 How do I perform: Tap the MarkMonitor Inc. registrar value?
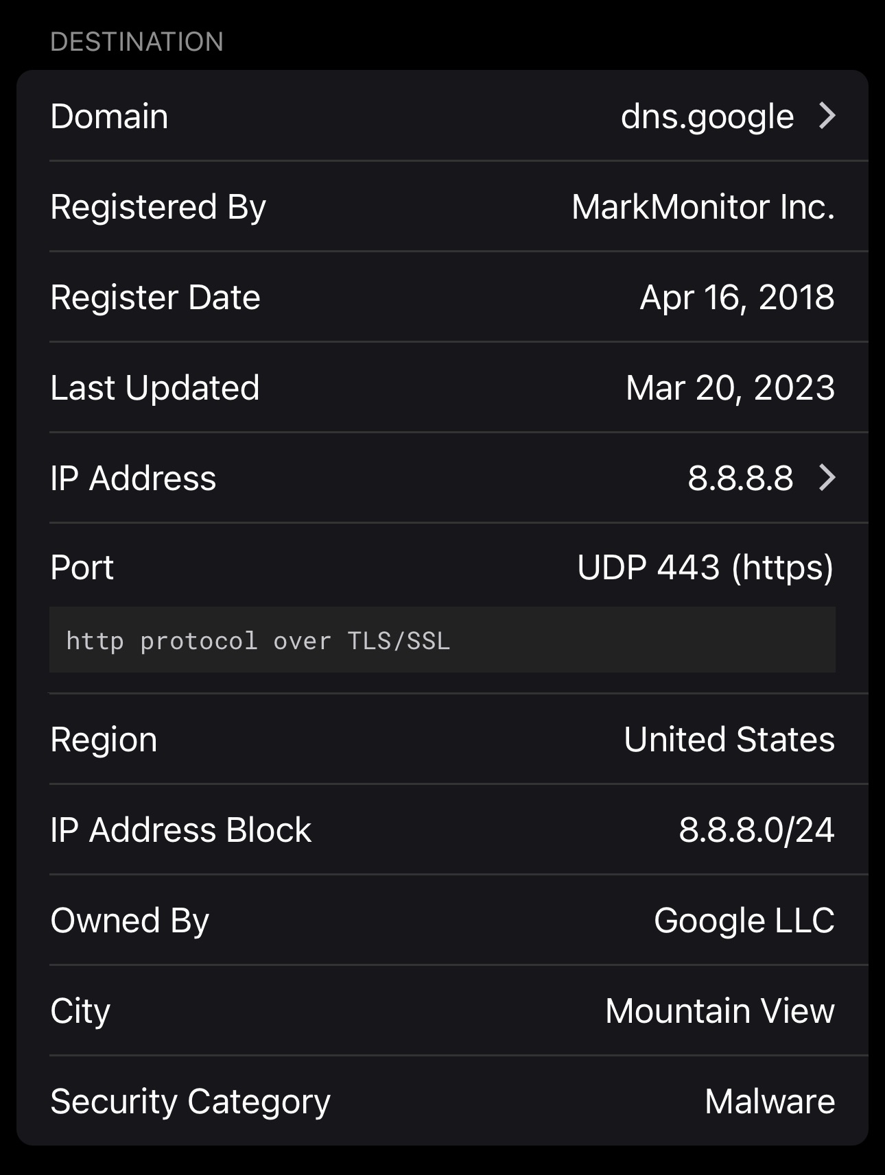point(703,207)
